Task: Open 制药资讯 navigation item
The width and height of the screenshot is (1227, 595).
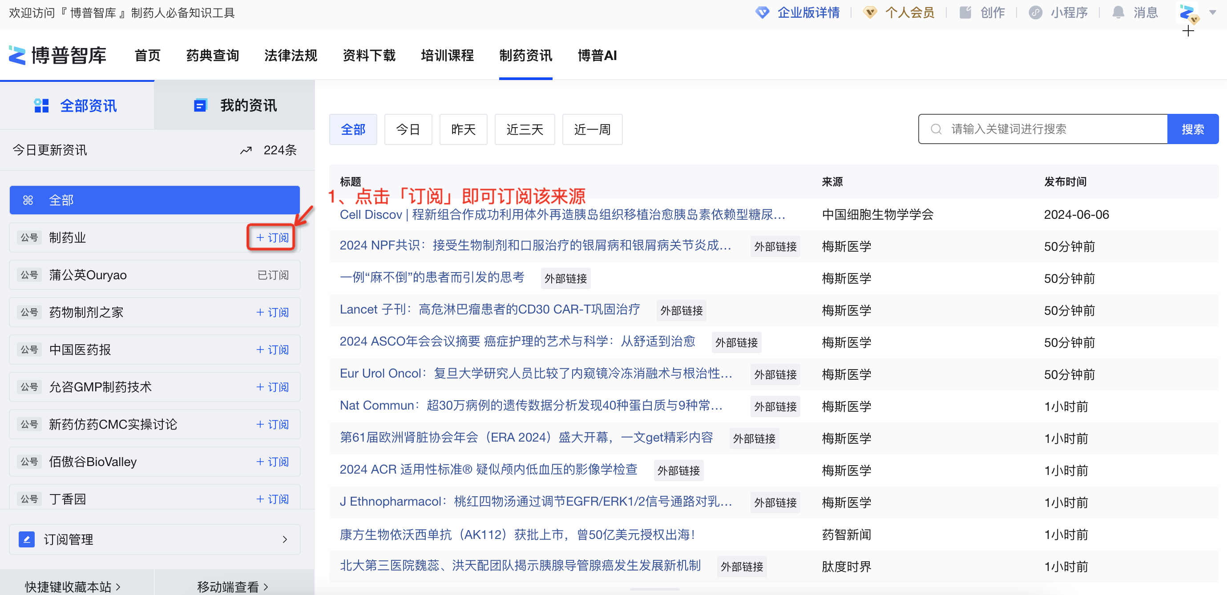Action: point(525,55)
